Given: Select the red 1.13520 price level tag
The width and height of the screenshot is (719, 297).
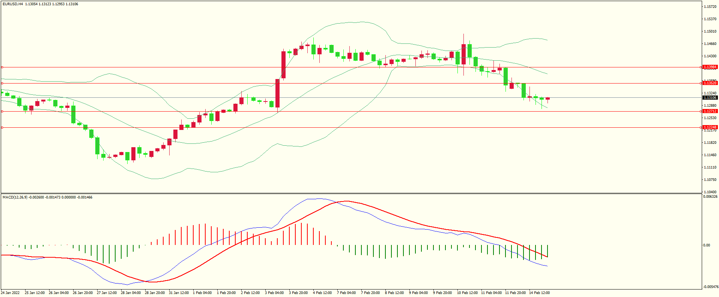Looking at the screenshot, I should (710, 83).
